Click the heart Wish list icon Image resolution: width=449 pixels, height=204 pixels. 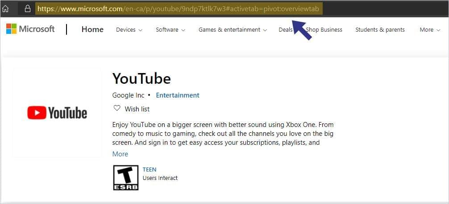[117, 108]
